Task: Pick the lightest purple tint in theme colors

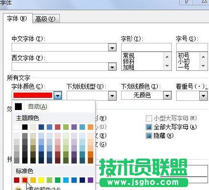Action: 74,136
